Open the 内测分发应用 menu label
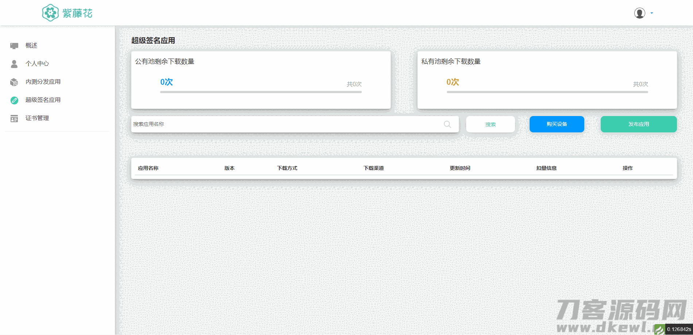The image size is (693, 335). (43, 82)
